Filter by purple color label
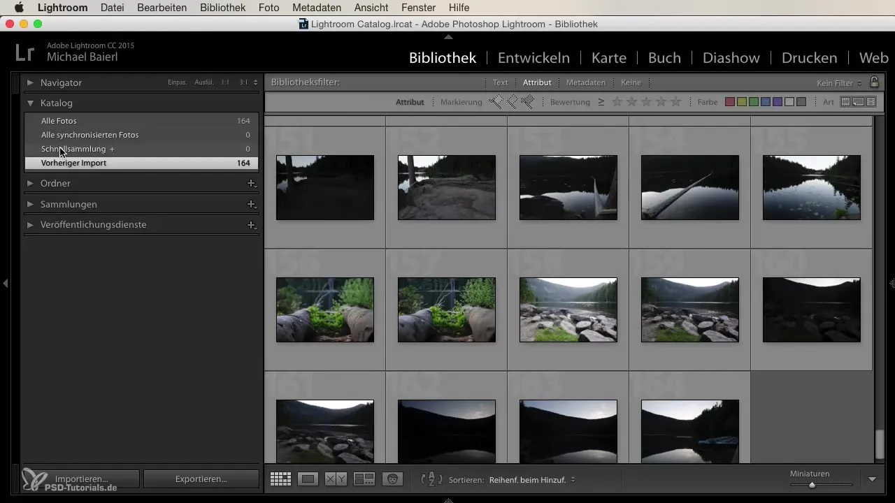The image size is (895, 503). point(778,102)
